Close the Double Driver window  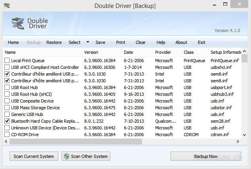point(240,4)
